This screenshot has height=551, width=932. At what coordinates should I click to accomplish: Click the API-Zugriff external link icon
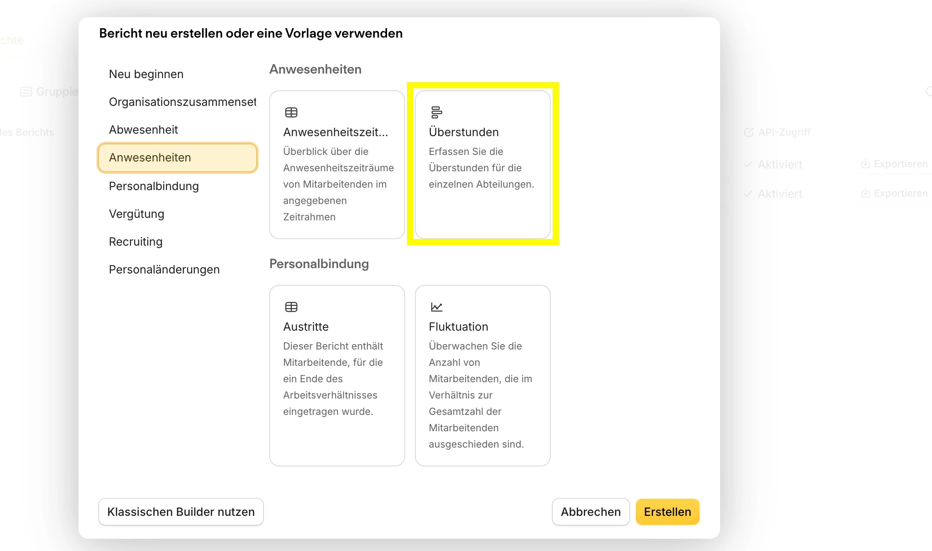click(x=748, y=132)
